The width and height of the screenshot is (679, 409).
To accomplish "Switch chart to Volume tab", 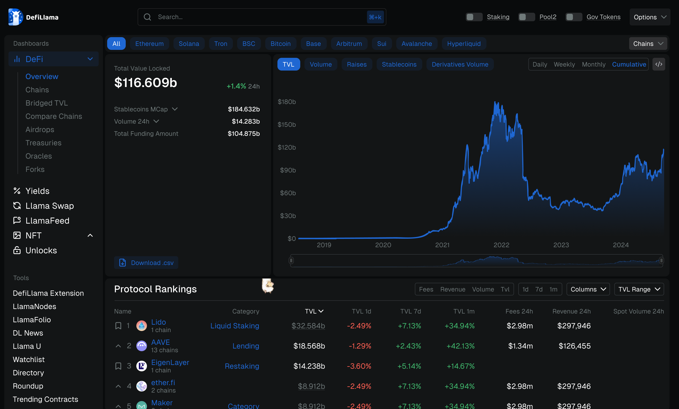I will point(320,64).
